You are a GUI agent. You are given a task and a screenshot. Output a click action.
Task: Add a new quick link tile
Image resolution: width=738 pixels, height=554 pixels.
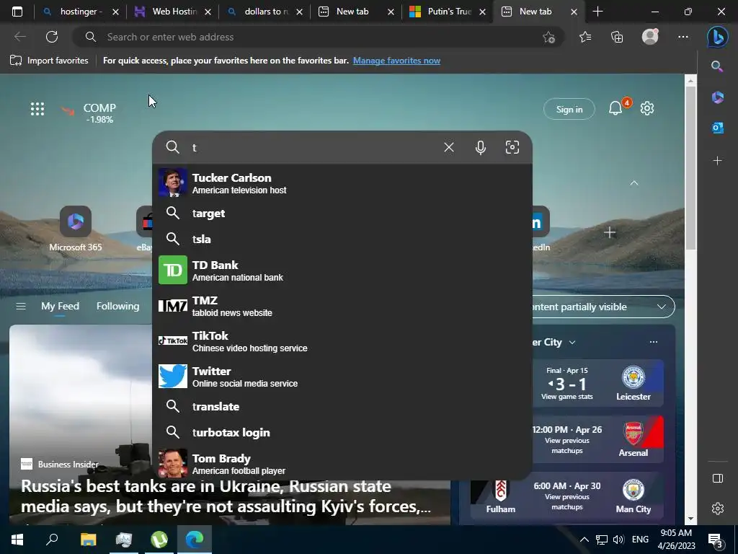click(610, 232)
